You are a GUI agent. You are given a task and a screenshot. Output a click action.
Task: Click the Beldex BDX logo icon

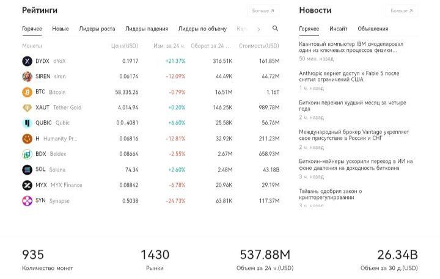pyautogui.click(x=28, y=154)
